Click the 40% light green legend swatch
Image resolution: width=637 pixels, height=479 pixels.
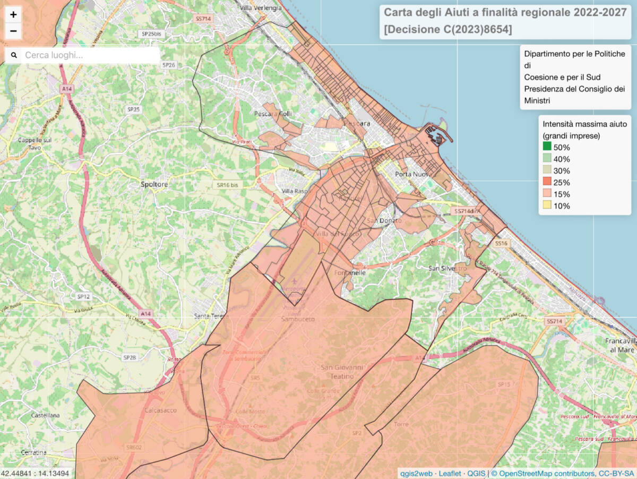click(547, 159)
